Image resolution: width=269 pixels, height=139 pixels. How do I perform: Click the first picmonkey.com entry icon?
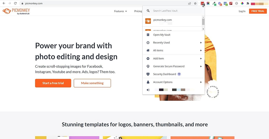148,21
